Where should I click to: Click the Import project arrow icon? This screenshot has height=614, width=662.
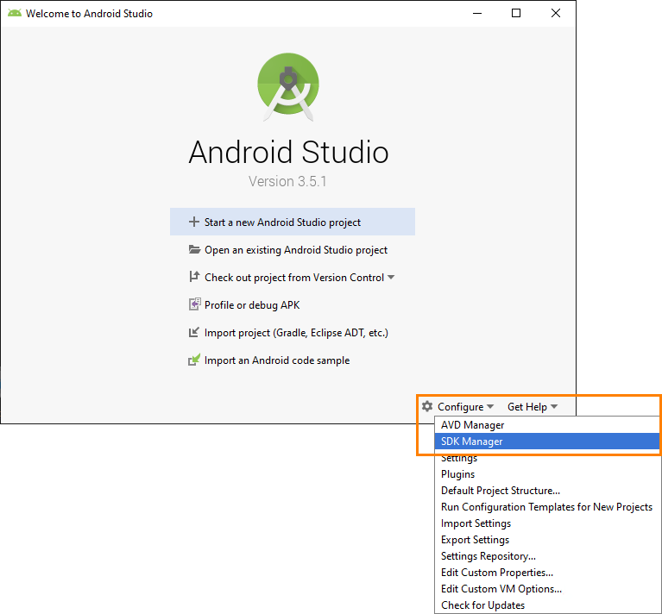(194, 333)
